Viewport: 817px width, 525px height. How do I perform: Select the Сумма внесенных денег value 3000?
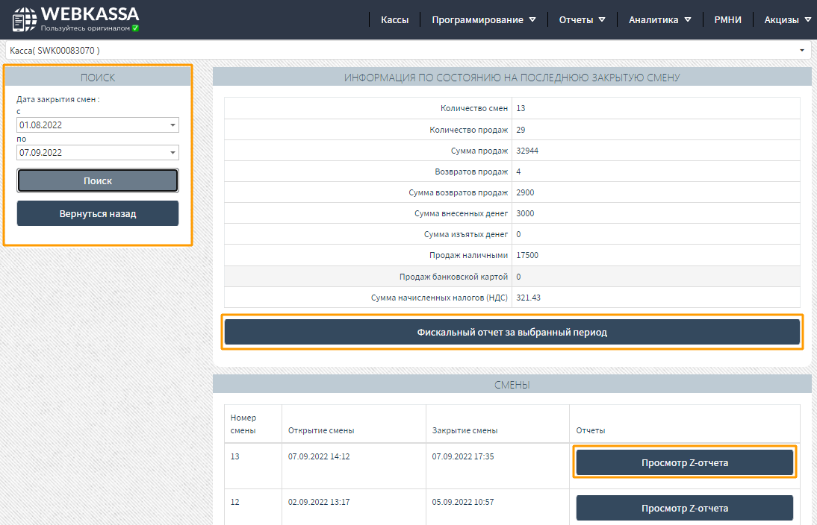point(525,213)
